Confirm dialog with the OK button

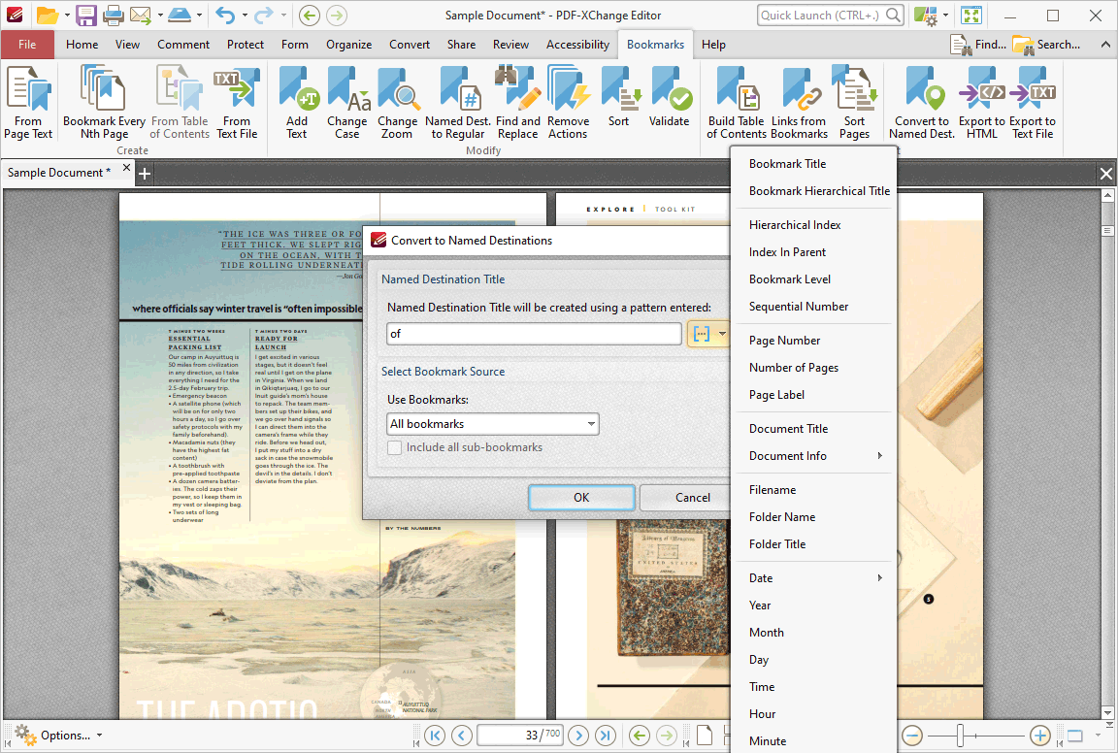tap(581, 498)
